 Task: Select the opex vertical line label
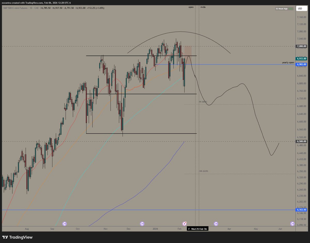coord(191,7)
